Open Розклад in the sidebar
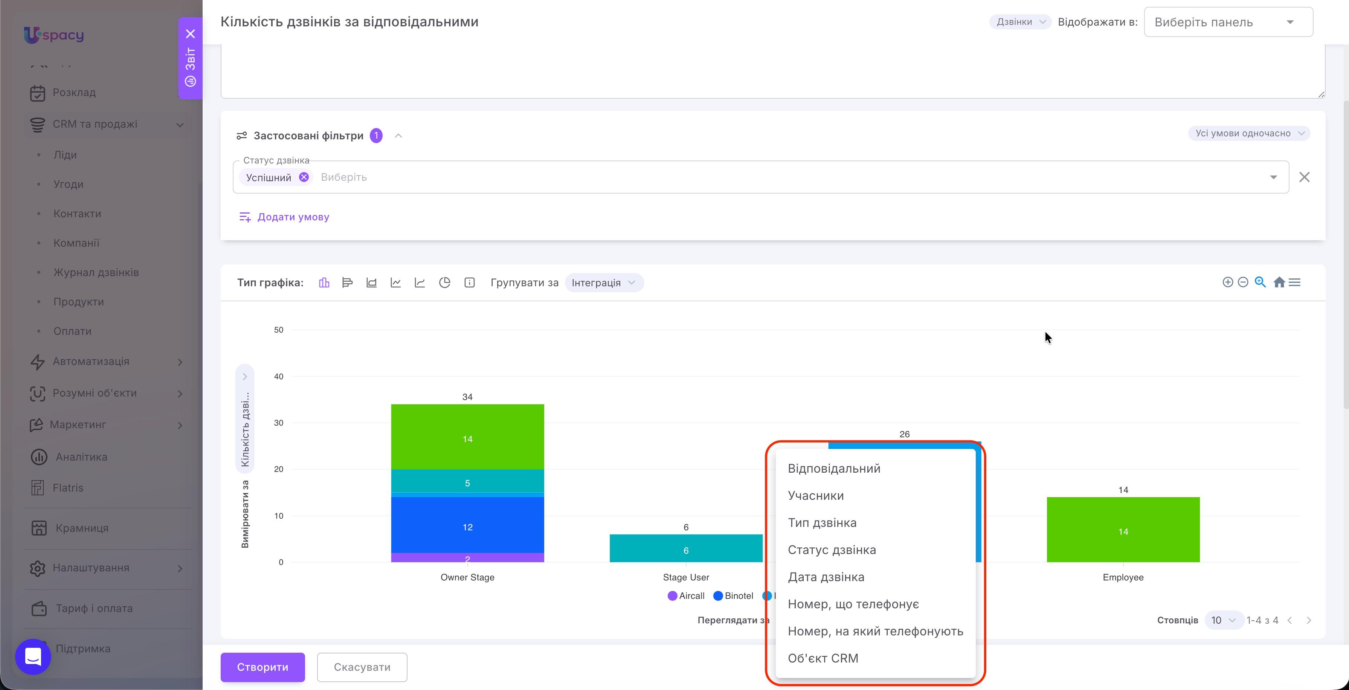The width and height of the screenshot is (1349, 690). click(x=74, y=93)
